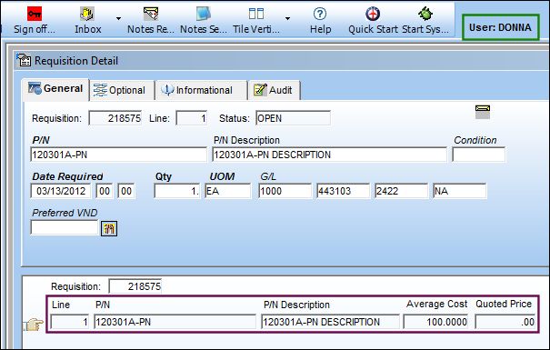Click the Average Cost cell 100.0000

435,322
